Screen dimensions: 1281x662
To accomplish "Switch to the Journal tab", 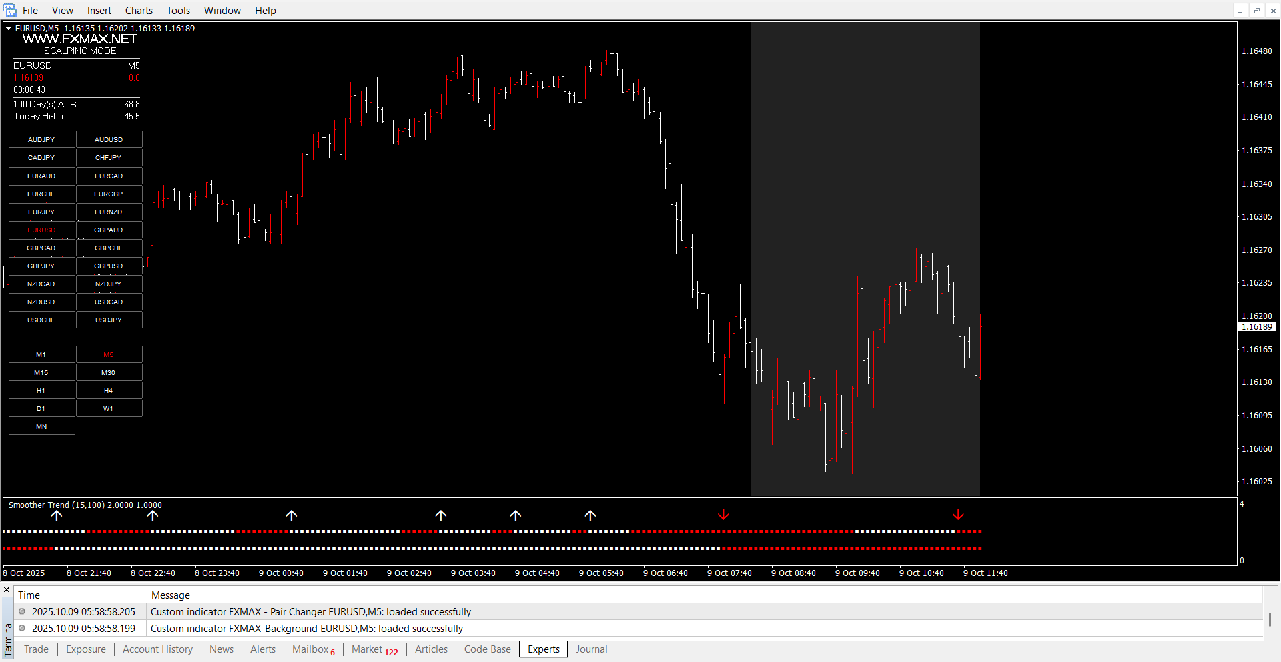I will point(591,649).
